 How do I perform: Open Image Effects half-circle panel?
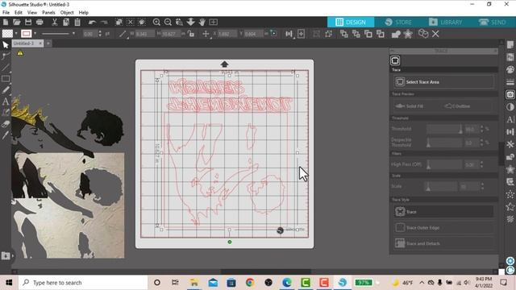pyautogui.click(x=510, y=107)
